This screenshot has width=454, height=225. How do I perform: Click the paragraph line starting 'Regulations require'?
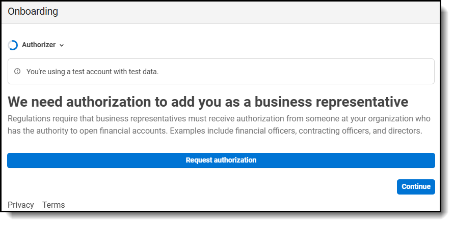tap(219, 119)
